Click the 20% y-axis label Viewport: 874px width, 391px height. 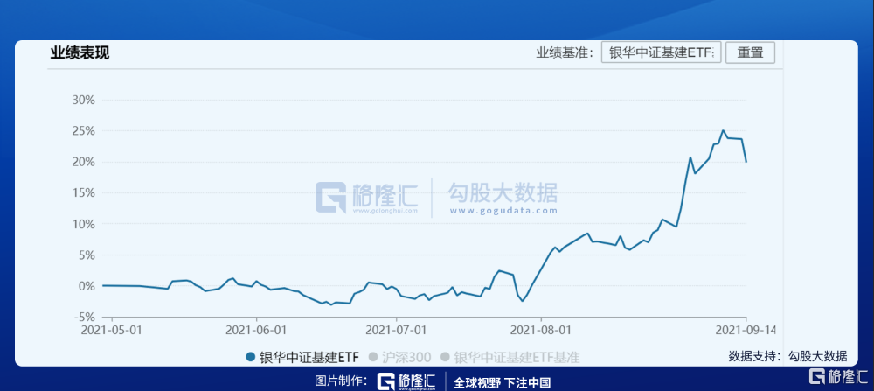[84, 163]
